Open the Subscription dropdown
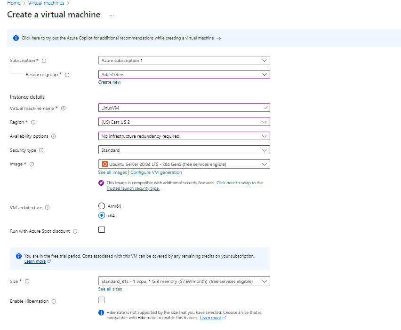This screenshot has width=401, height=330. pyautogui.click(x=184, y=61)
